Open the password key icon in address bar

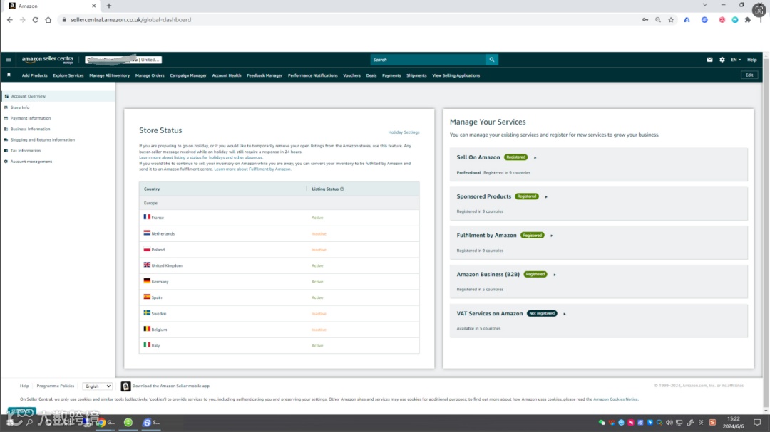click(645, 20)
